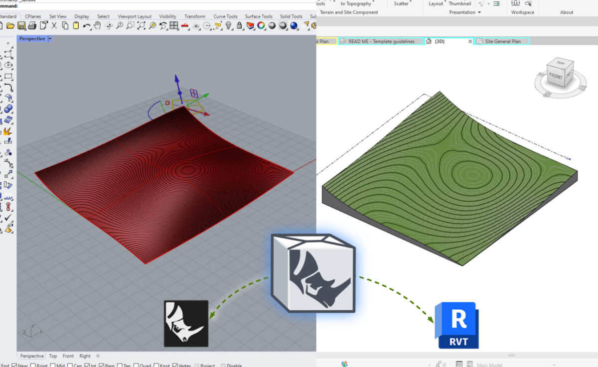Disable the Vertex snap checkbox
598x367 pixels.
click(x=176, y=365)
